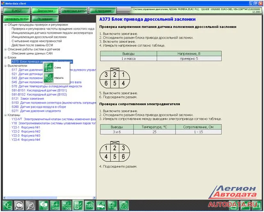Select Инициализация дроссельной заслонки
This screenshot has height=212, width=264.
tap(39, 37)
